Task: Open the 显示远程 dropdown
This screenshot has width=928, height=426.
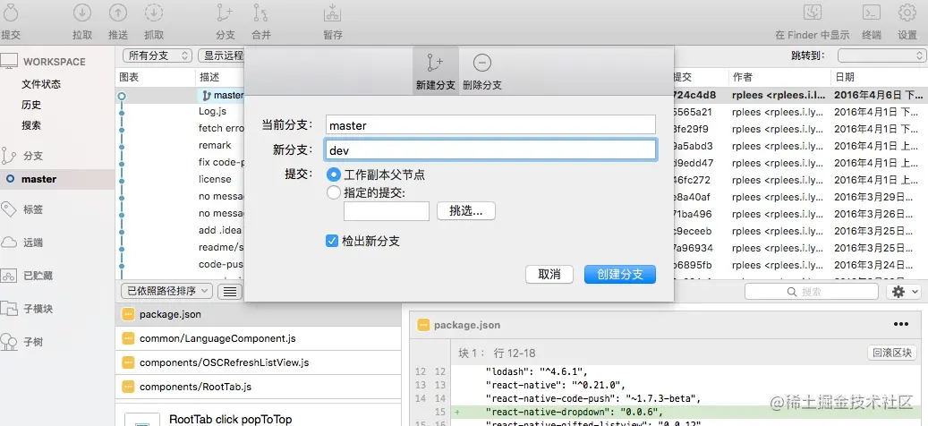Action: click(221, 55)
